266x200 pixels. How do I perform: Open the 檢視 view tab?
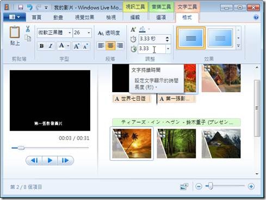coord(111,17)
